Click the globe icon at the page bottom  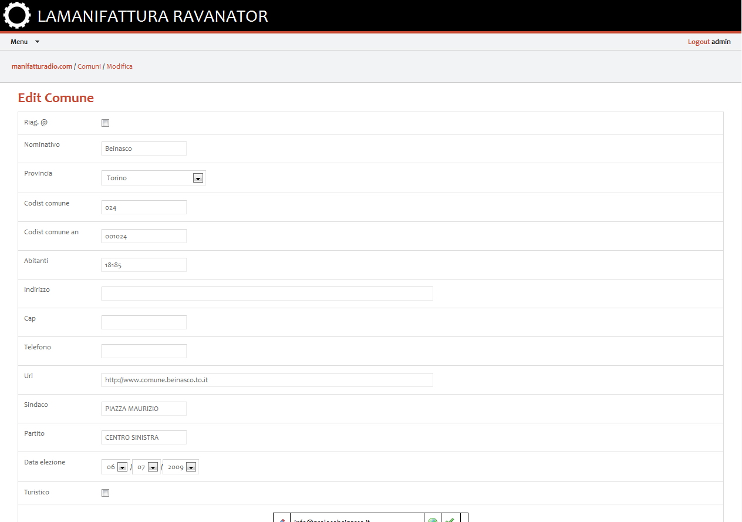[x=433, y=519]
